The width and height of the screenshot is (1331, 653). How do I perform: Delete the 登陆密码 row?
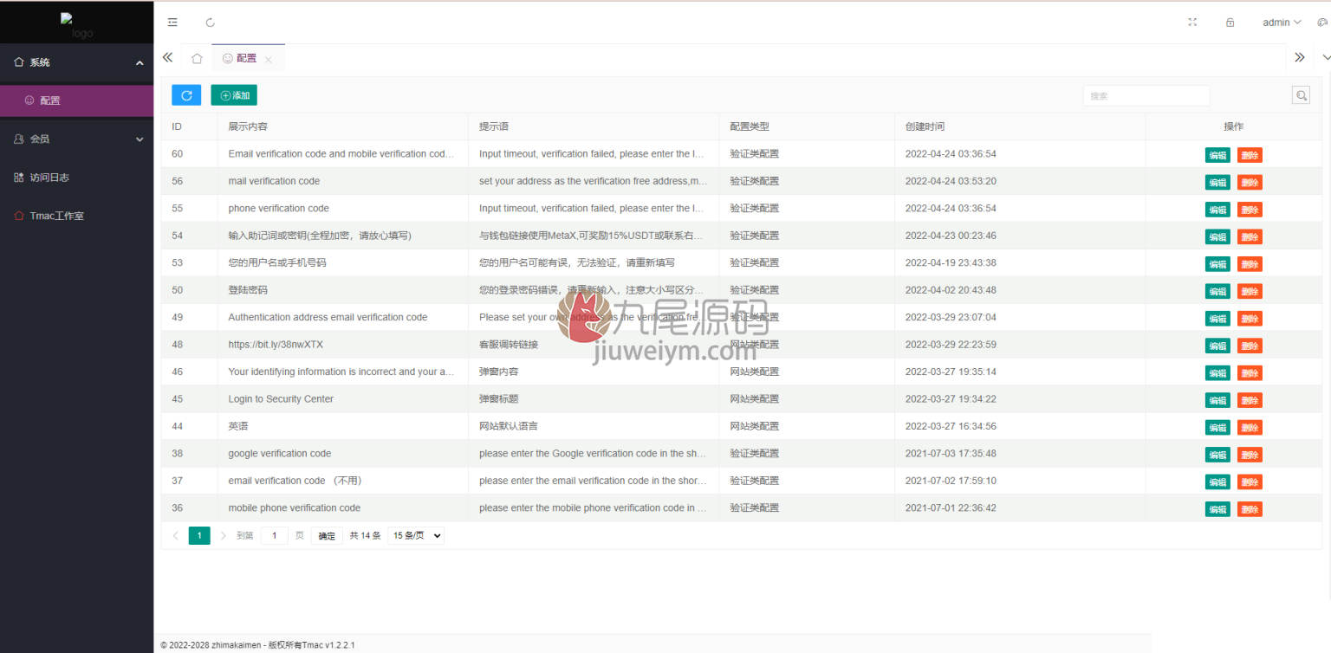point(1250,291)
